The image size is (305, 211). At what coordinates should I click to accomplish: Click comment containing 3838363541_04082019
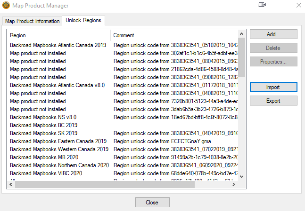[x=175, y=93]
